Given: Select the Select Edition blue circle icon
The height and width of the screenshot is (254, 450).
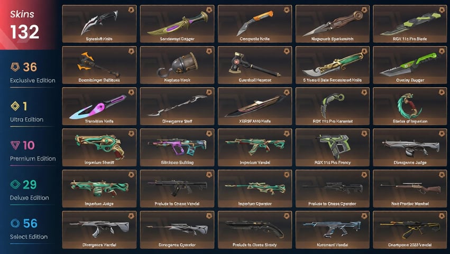Looking at the screenshot, I should point(15,223).
